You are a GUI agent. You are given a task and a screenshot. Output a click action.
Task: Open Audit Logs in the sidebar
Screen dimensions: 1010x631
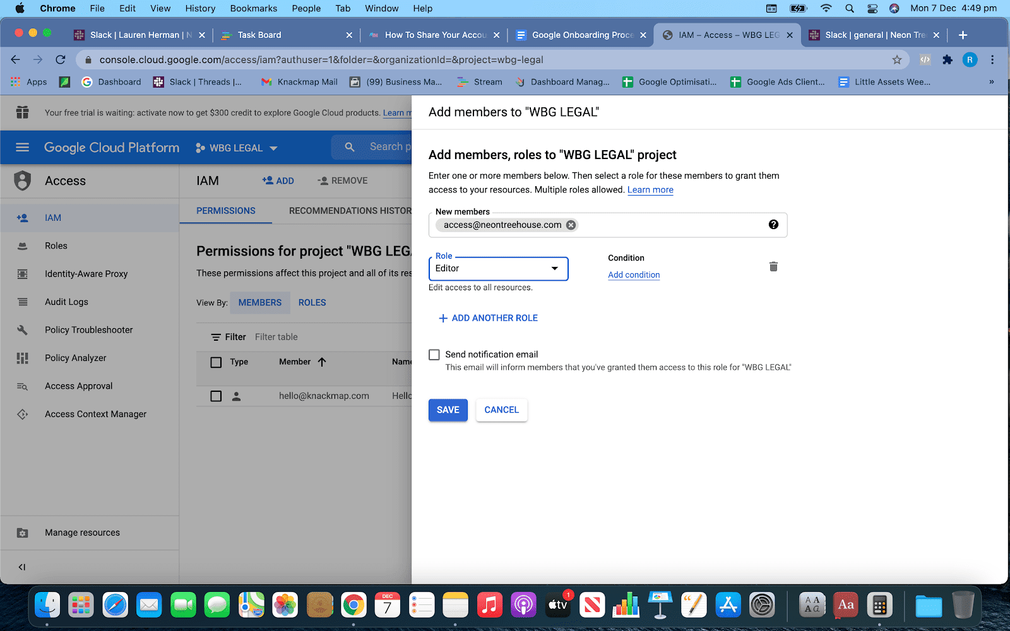(x=90, y=302)
